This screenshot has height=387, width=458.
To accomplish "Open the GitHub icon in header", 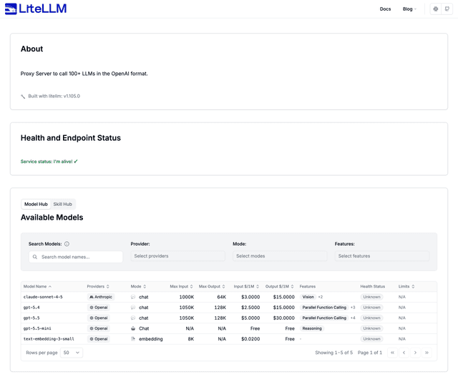I will click(447, 9).
